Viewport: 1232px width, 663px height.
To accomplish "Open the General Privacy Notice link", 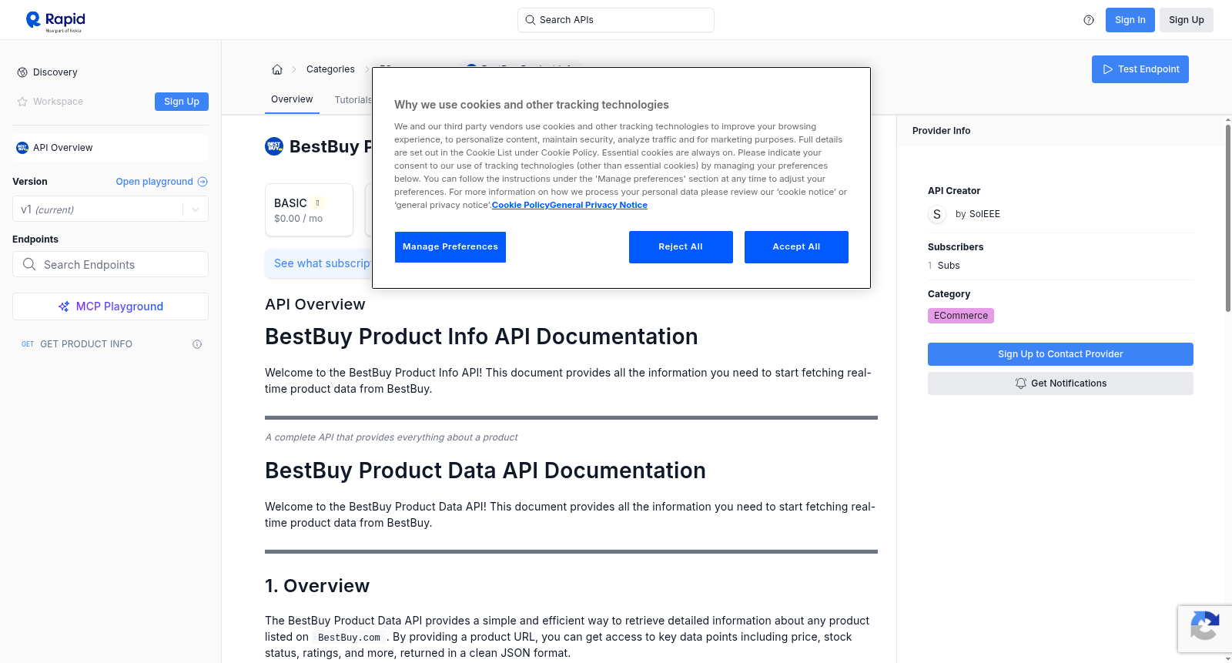I will [x=599, y=205].
